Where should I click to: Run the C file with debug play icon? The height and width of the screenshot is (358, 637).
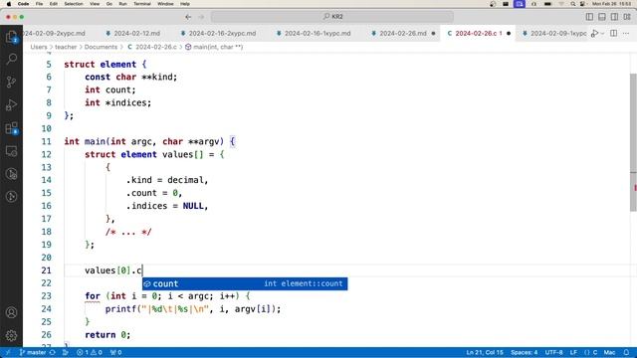[x=595, y=33]
